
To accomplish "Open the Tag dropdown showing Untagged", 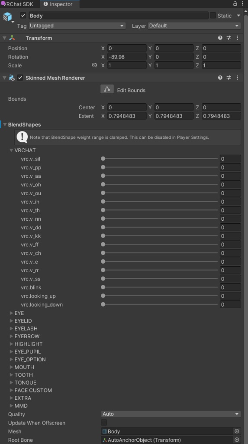I will tap(77, 26).
